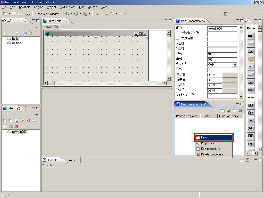Delete item with red X in Mwt view
Viewport: 264px width, 198px height.
(17, 126)
